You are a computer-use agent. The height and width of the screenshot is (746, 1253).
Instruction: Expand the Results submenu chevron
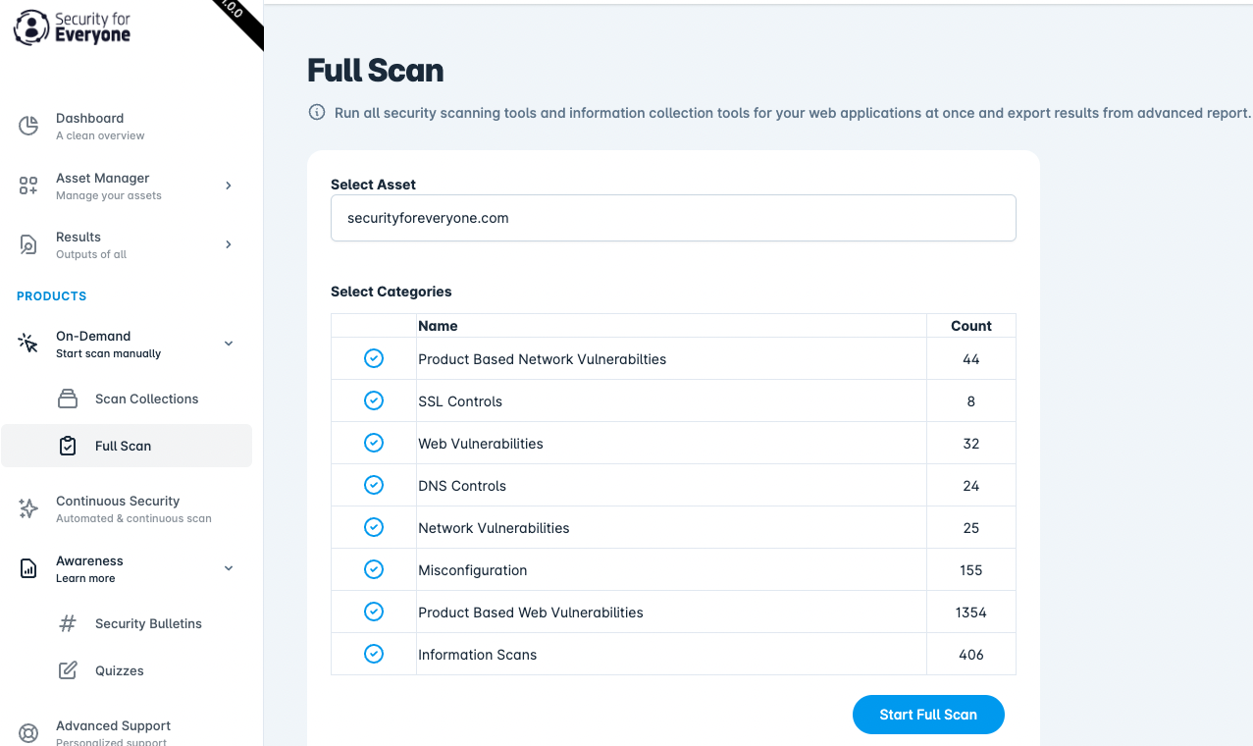click(x=229, y=244)
